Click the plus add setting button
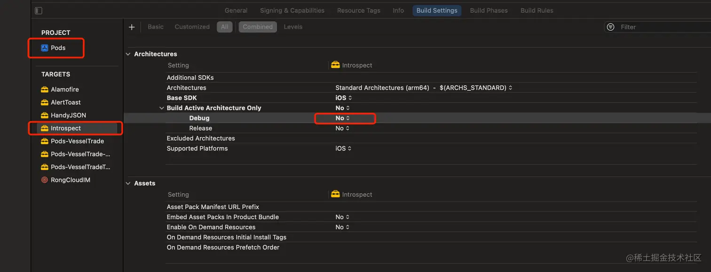Image resolution: width=711 pixels, height=272 pixels. pyautogui.click(x=132, y=27)
